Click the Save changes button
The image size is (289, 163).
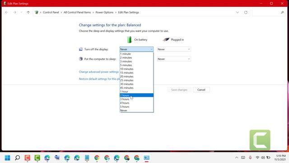[x=179, y=90]
